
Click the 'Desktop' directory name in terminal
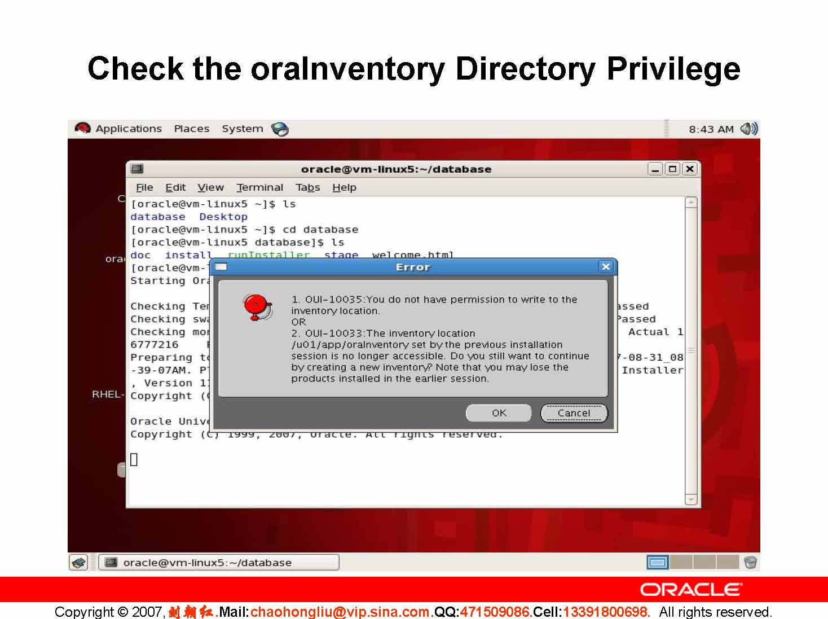point(223,217)
